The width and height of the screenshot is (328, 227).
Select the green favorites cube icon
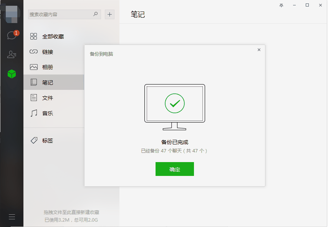click(12, 74)
